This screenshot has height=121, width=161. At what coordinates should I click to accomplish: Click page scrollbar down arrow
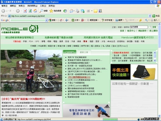click(159, 116)
